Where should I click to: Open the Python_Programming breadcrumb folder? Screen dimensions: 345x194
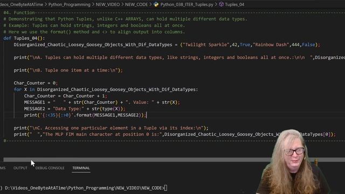pyautogui.click(x=70, y=4)
